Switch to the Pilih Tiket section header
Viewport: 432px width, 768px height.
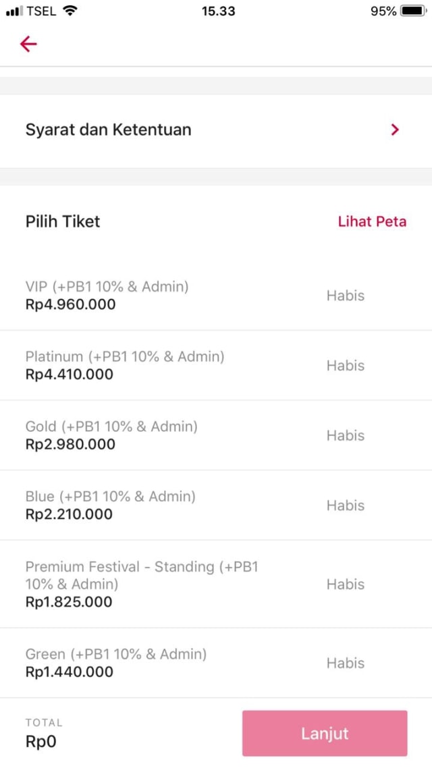point(63,221)
